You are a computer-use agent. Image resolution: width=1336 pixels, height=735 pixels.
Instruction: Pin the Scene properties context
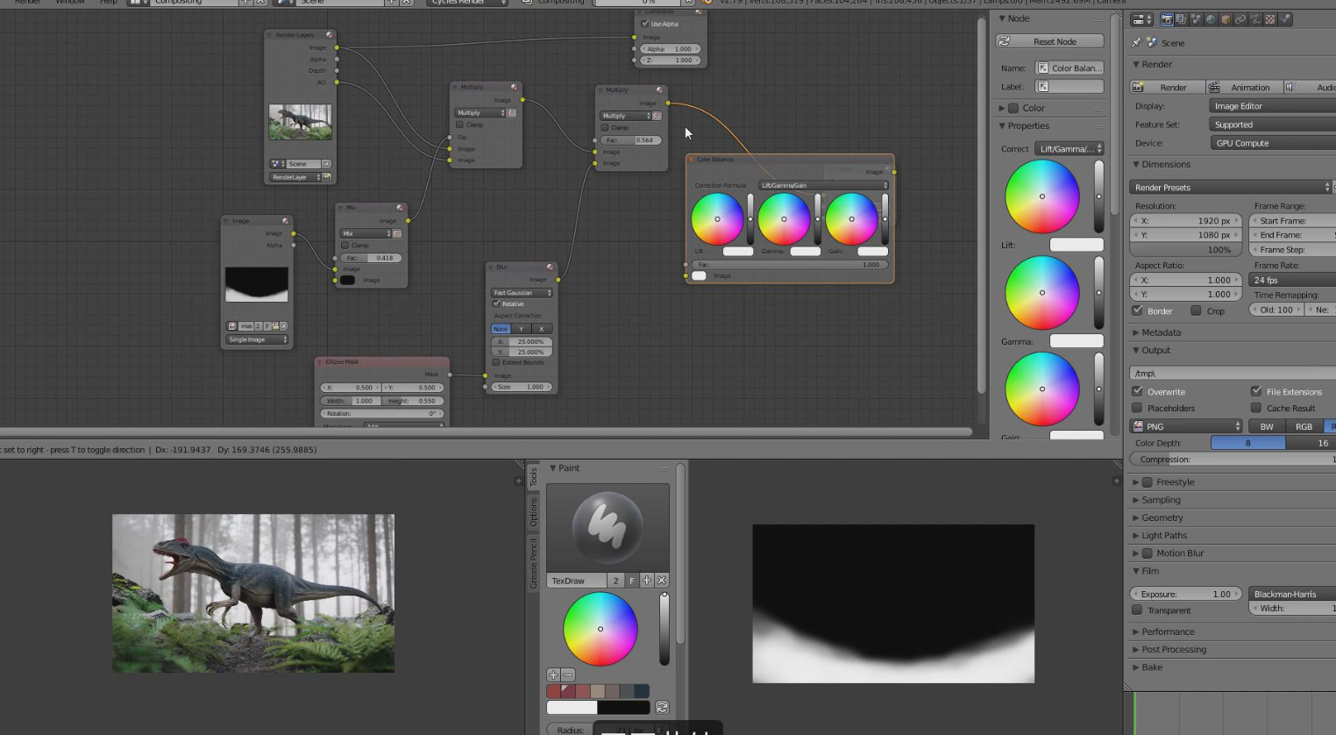1137,42
